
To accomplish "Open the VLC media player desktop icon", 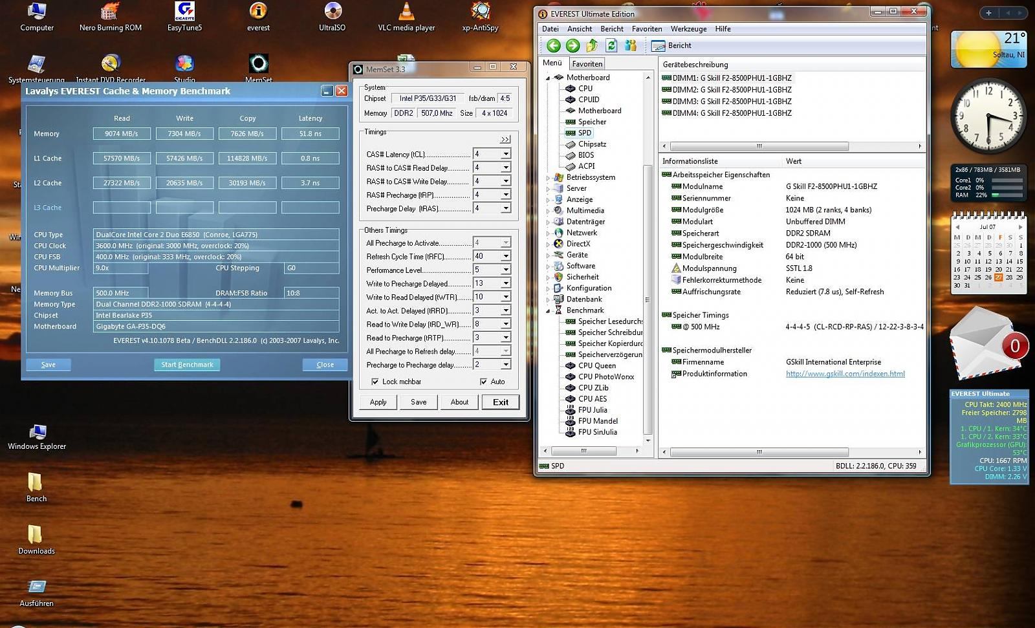I will click(x=406, y=17).
